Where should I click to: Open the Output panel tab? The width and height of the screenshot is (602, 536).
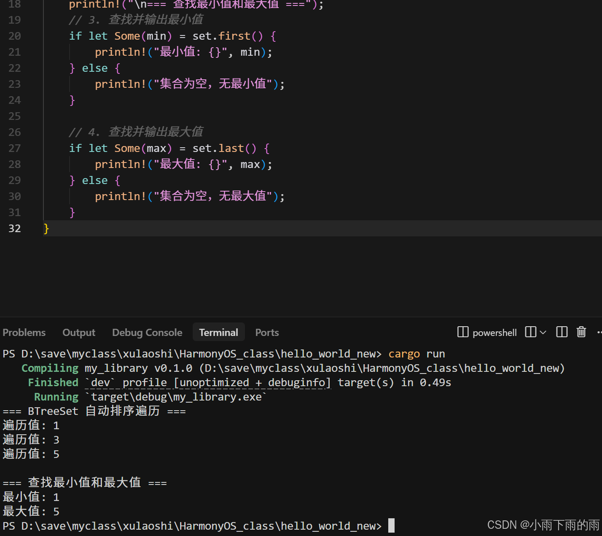coord(79,333)
